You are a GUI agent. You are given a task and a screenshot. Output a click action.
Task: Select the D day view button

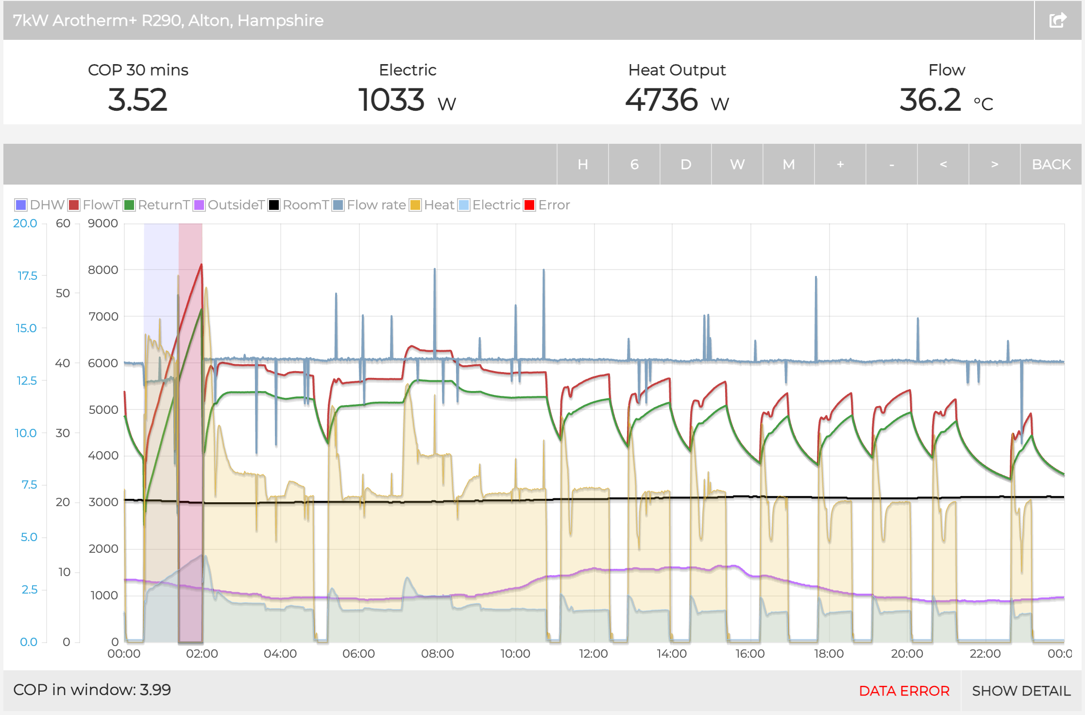[x=685, y=165]
